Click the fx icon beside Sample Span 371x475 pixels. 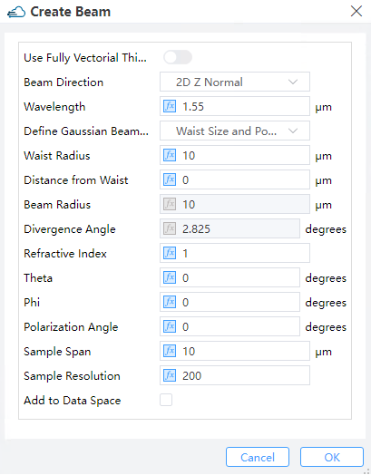(x=170, y=351)
